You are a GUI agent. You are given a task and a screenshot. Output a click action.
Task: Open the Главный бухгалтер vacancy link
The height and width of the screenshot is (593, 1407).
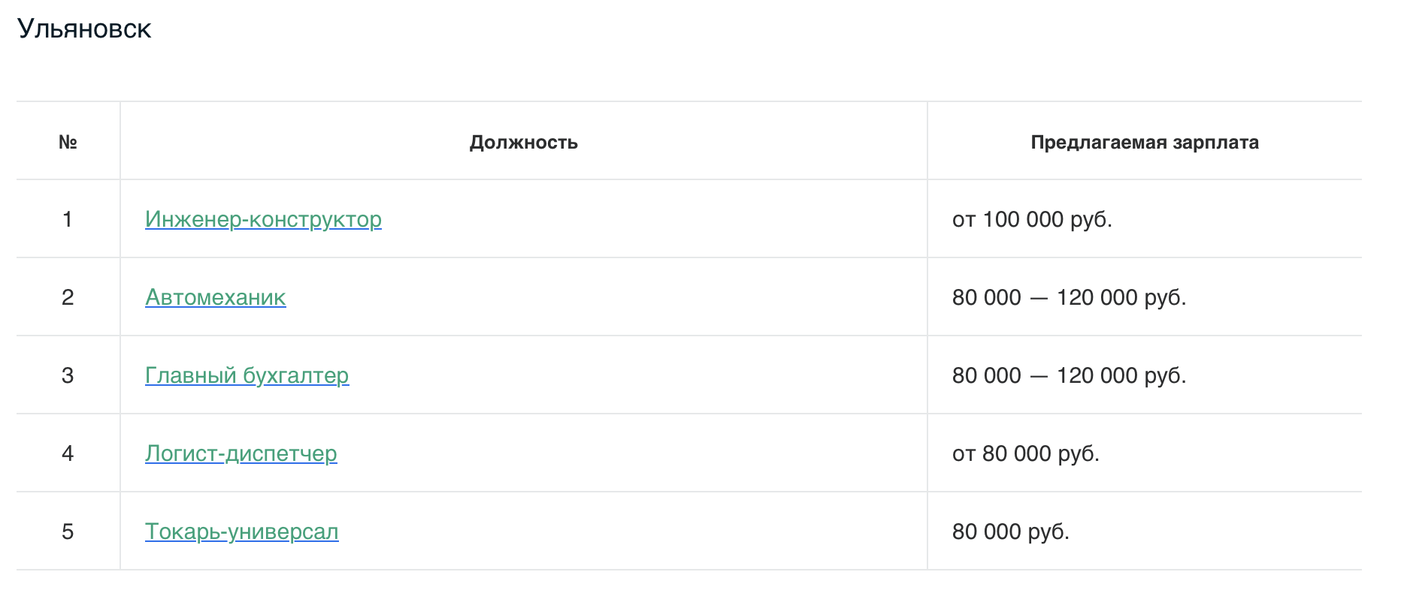247,375
